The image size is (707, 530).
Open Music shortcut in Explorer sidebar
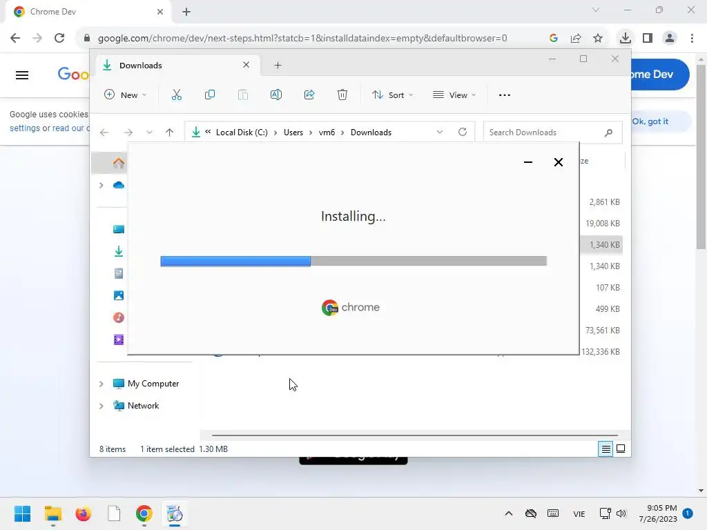point(119,317)
